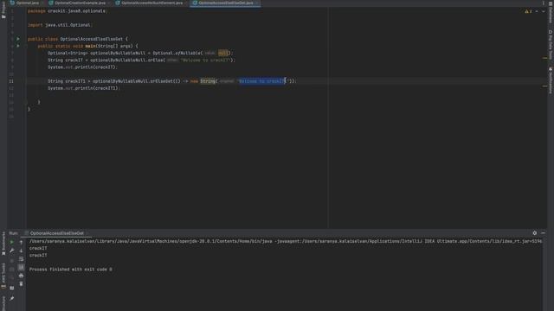The height and width of the screenshot is (311, 554).
Task: Go to previous highlighted problem arrow
Action: pyautogui.click(x=537, y=11)
